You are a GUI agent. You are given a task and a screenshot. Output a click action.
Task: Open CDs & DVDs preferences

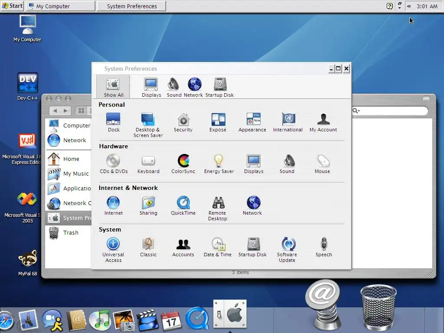114,164
